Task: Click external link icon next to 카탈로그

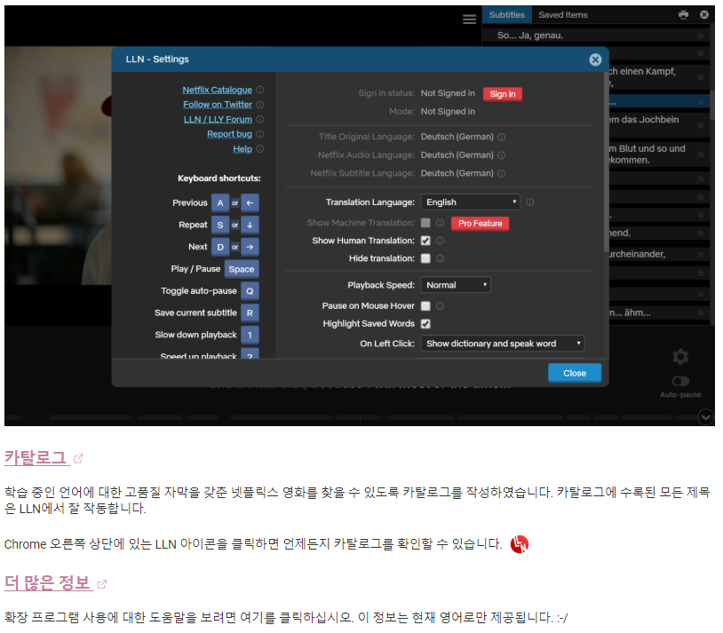Action: [x=78, y=459]
